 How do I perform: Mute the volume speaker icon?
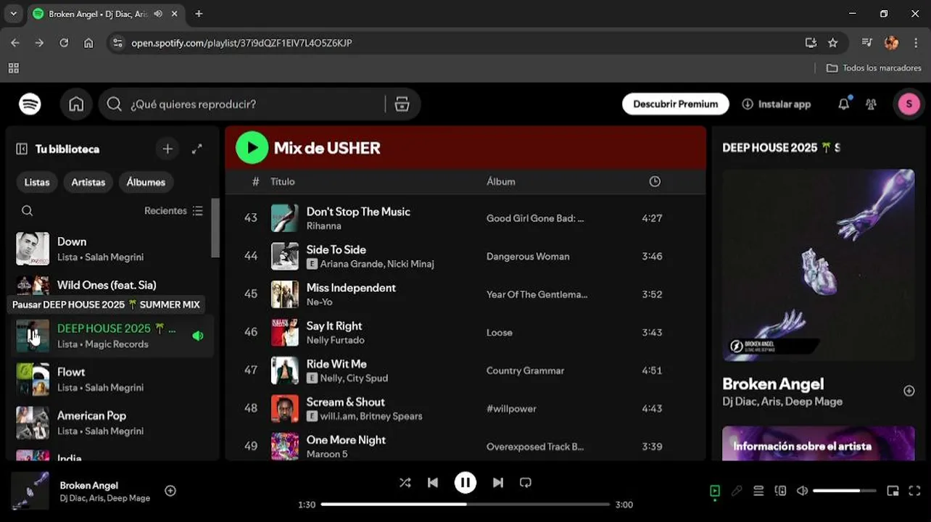[802, 491]
